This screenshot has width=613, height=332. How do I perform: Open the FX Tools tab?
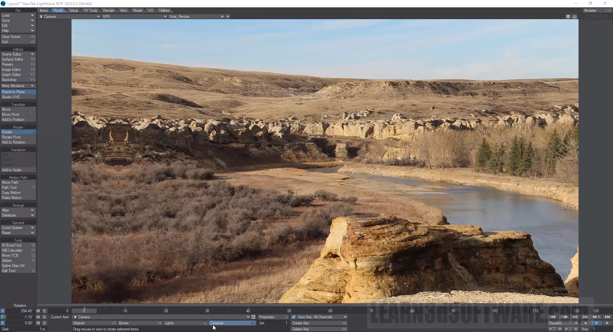[x=90, y=11]
